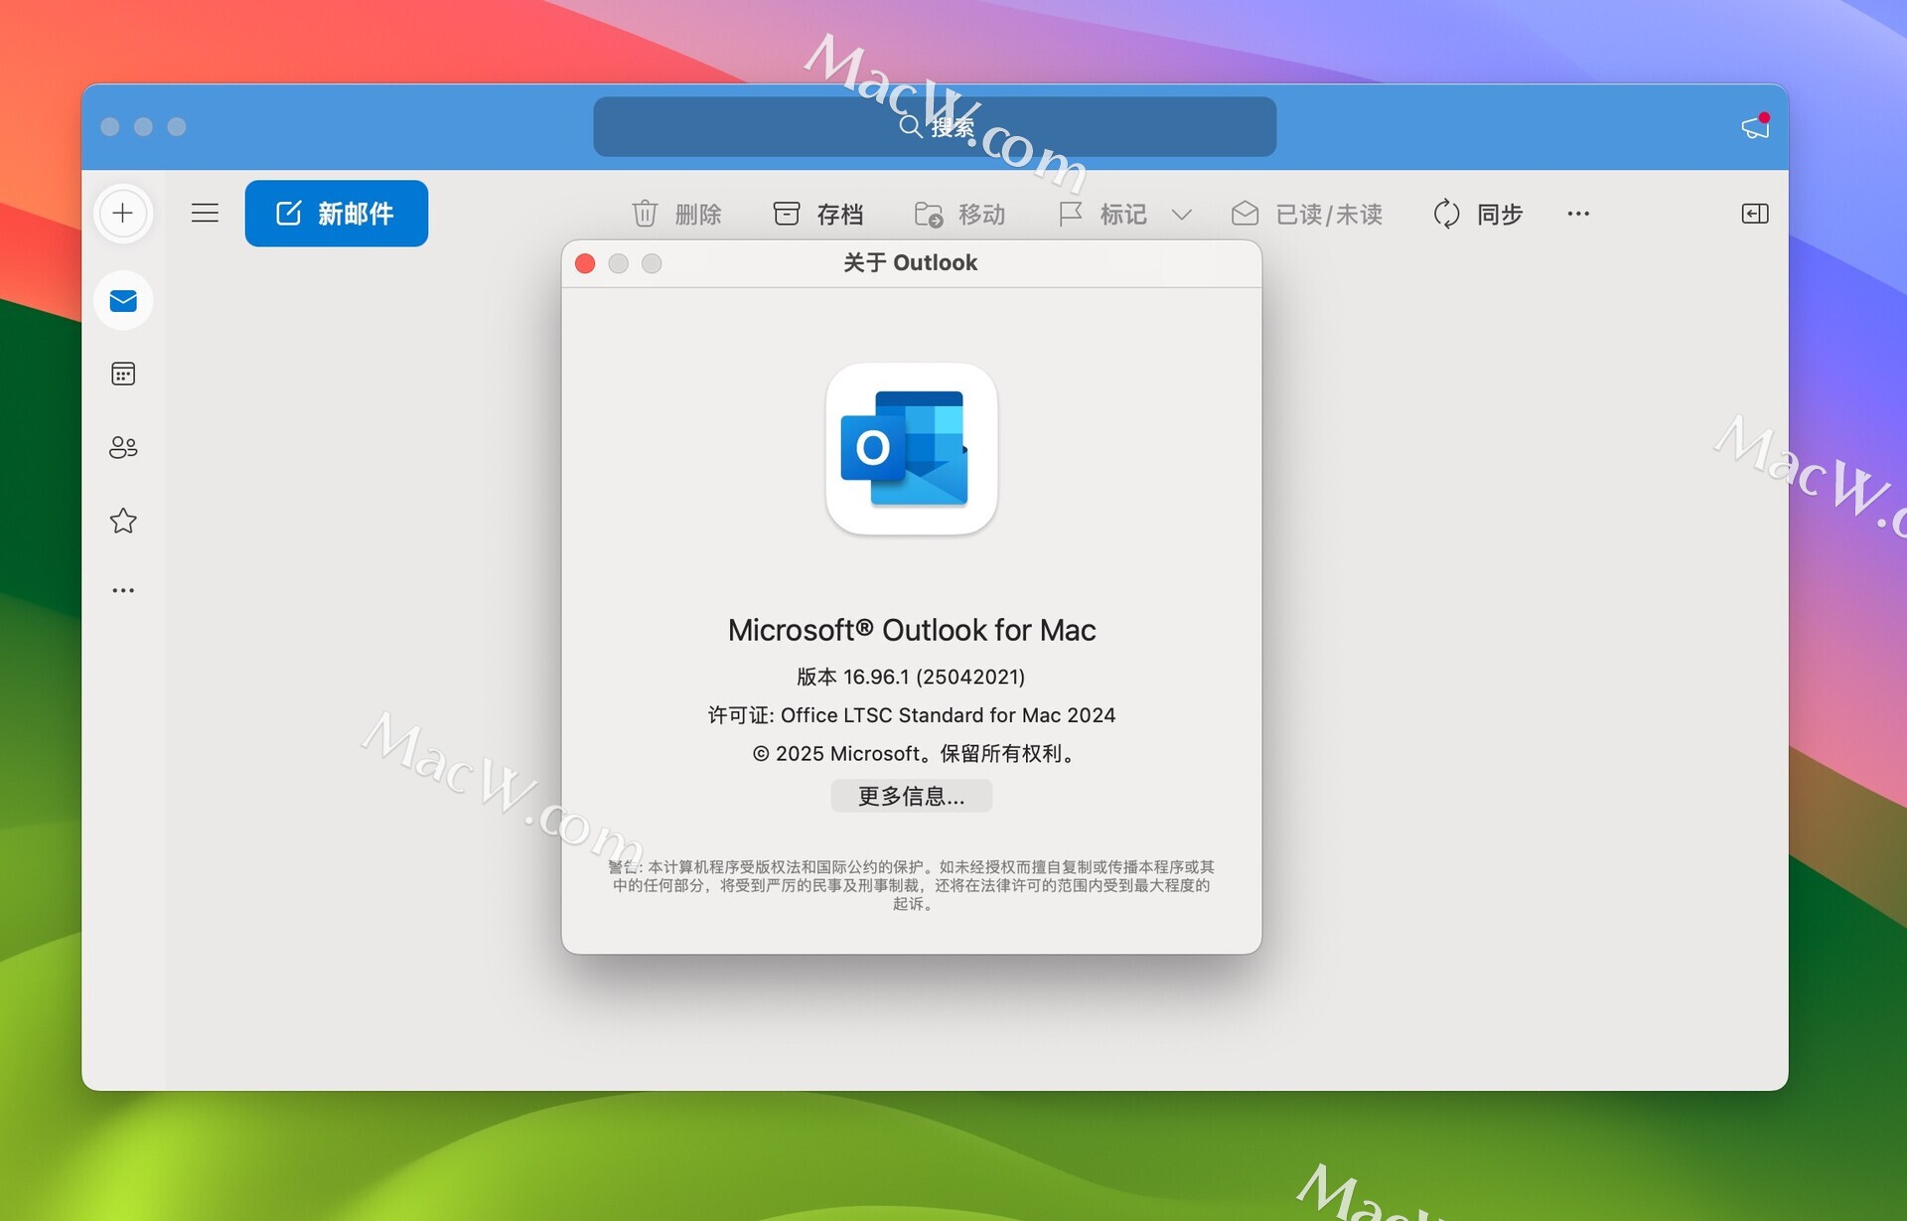Click the version text 16.96.1 (25042021)
The width and height of the screenshot is (1907, 1221).
911,677
